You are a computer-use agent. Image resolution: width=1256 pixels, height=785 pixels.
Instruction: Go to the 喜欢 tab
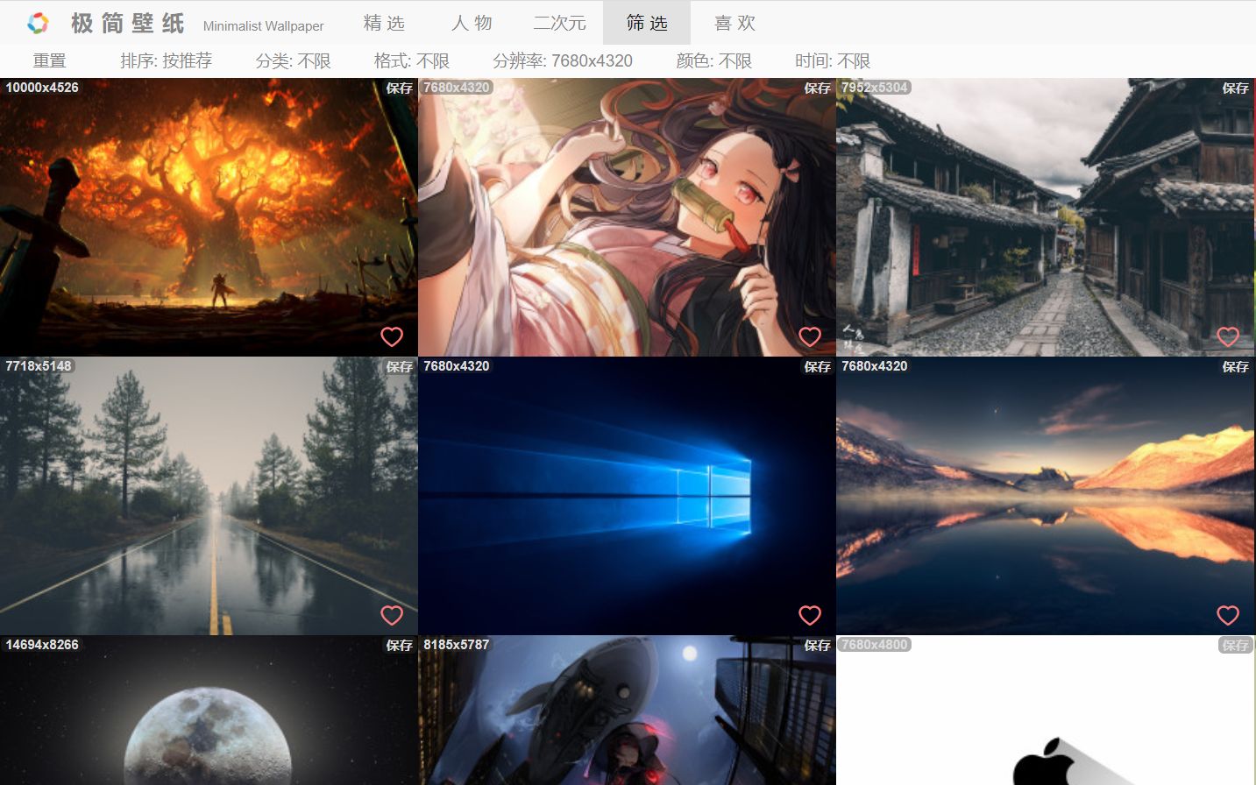point(734,23)
